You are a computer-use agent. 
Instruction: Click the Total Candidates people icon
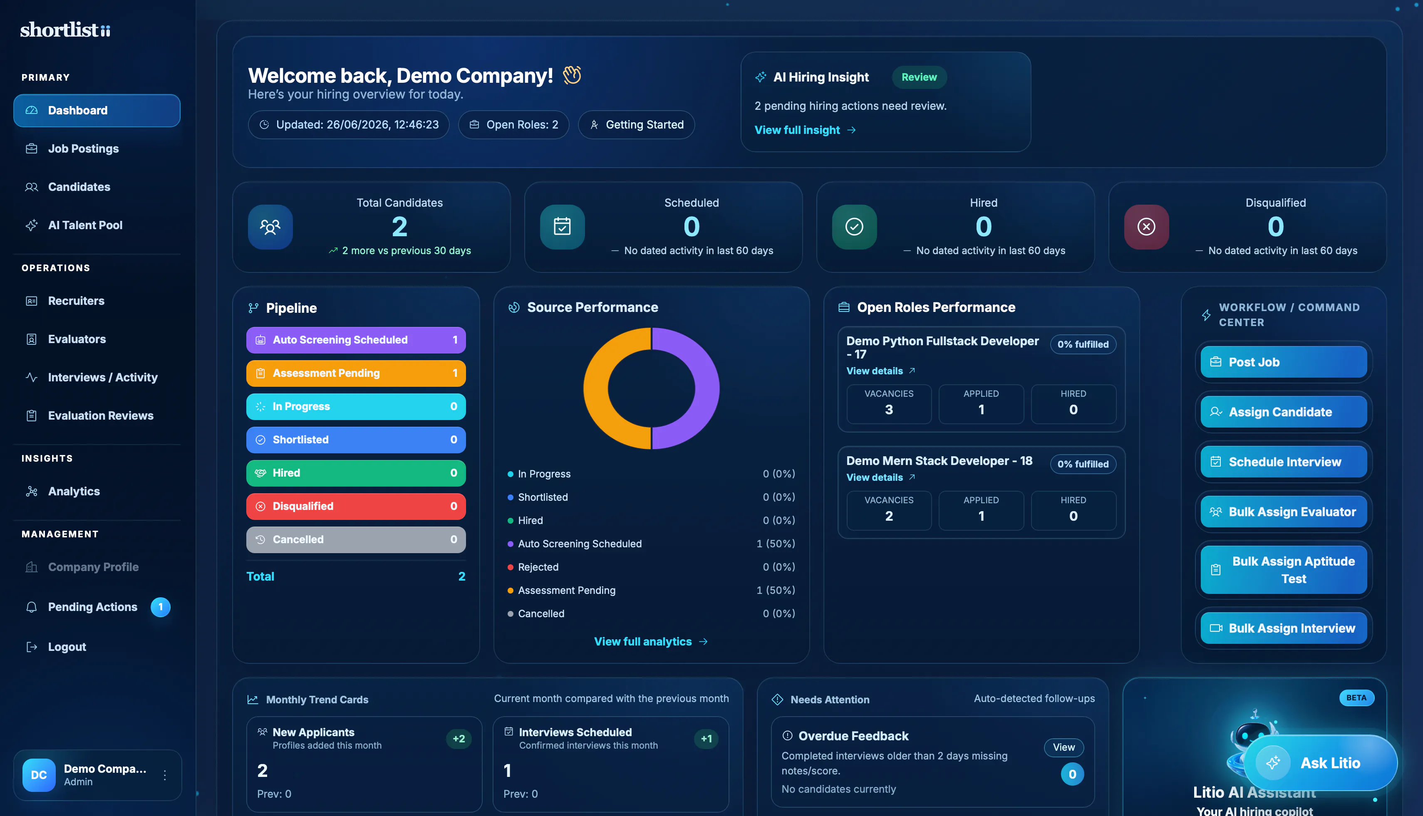pos(270,226)
